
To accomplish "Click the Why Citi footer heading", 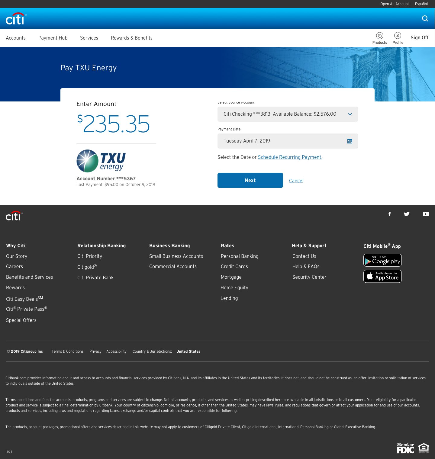I will [x=16, y=246].
